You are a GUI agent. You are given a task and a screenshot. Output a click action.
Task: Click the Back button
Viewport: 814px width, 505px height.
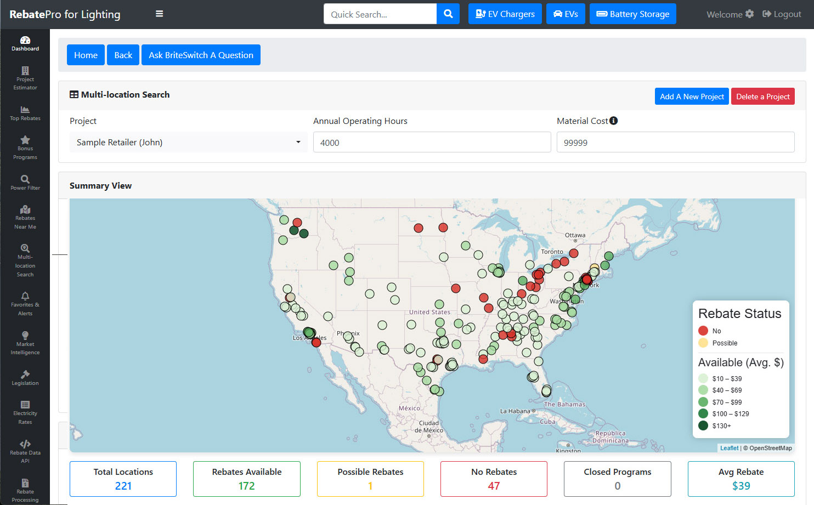point(123,55)
